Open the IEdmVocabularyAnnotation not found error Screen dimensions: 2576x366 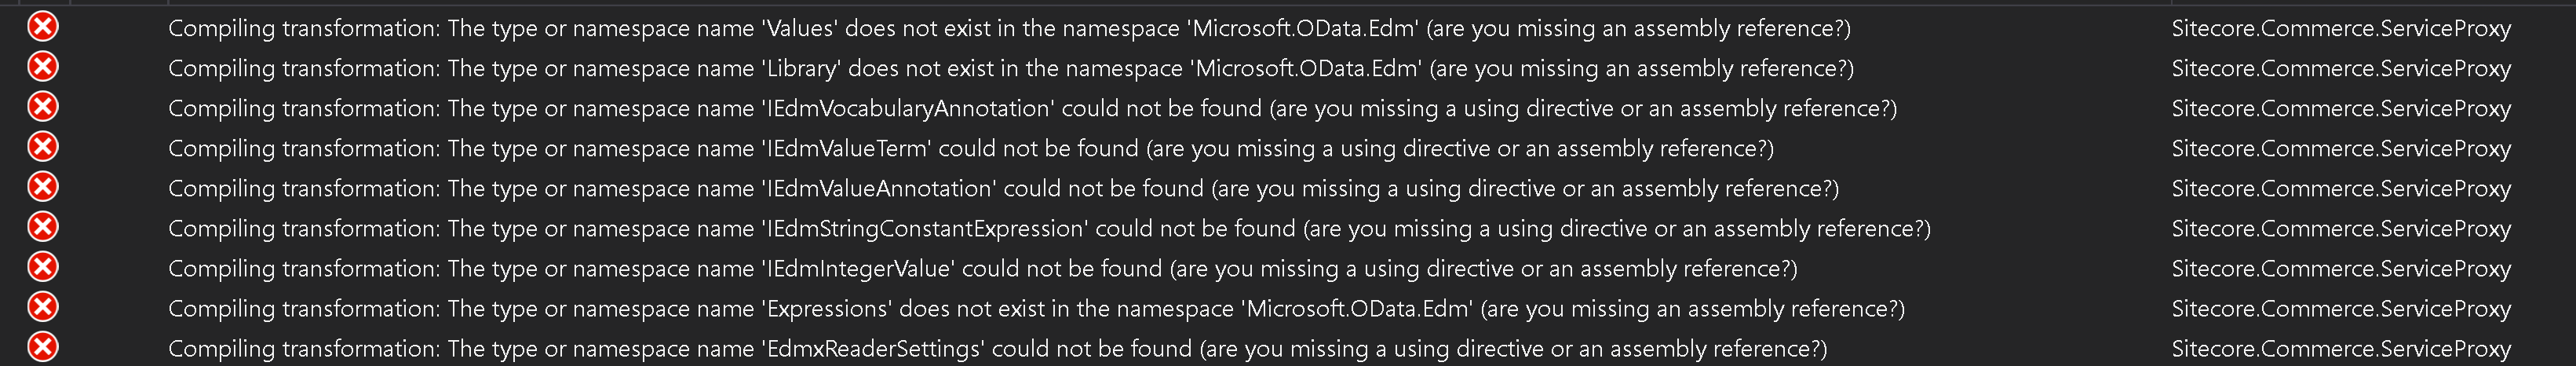point(1032,108)
